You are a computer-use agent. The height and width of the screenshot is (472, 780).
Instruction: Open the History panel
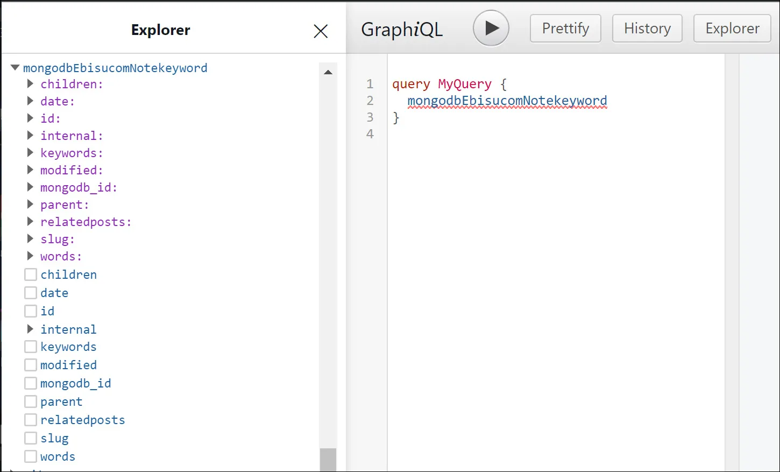coord(647,29)
